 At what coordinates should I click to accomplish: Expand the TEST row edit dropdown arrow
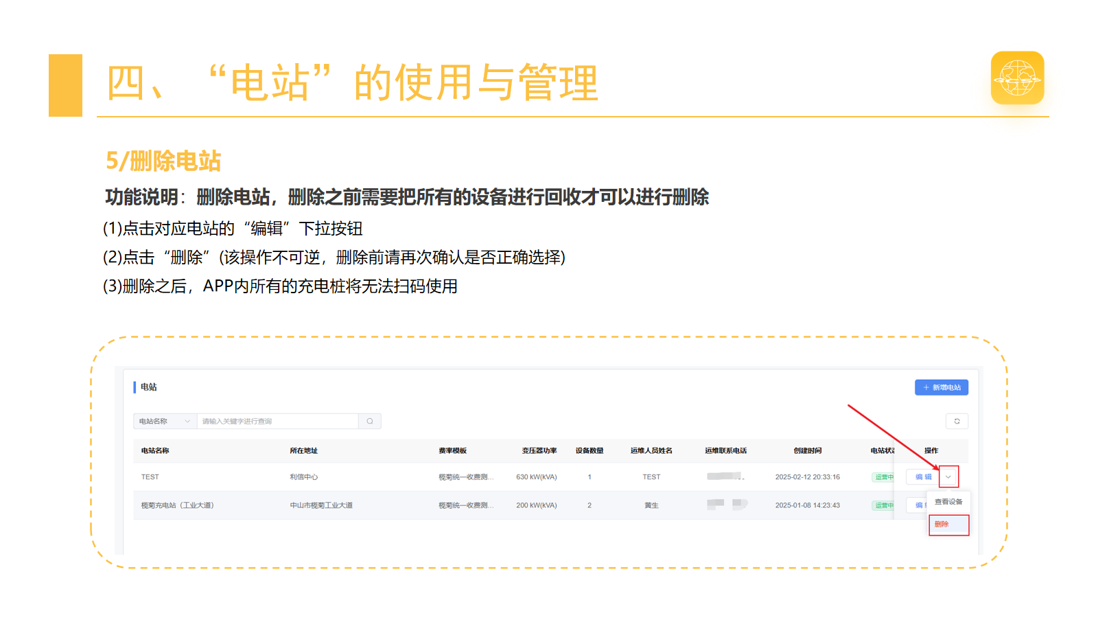point(948,477)
